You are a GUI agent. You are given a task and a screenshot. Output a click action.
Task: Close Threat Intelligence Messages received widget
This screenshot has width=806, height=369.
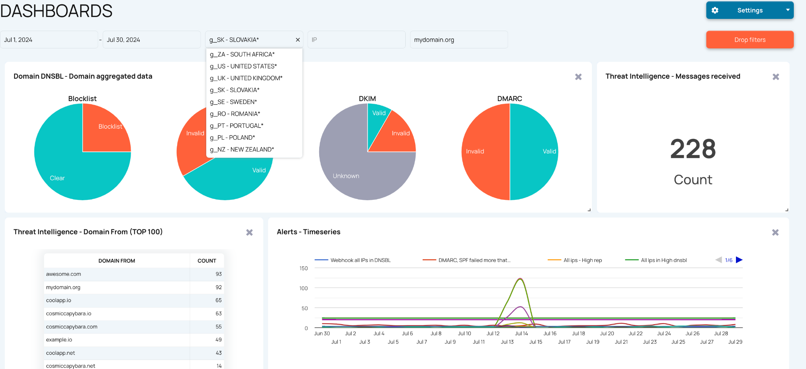coord(776,77)
